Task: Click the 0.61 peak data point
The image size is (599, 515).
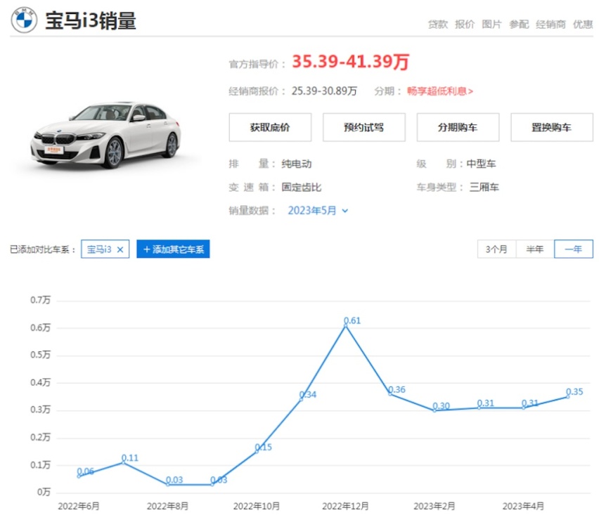Action: pyautogui.click(x=346, y=325)
